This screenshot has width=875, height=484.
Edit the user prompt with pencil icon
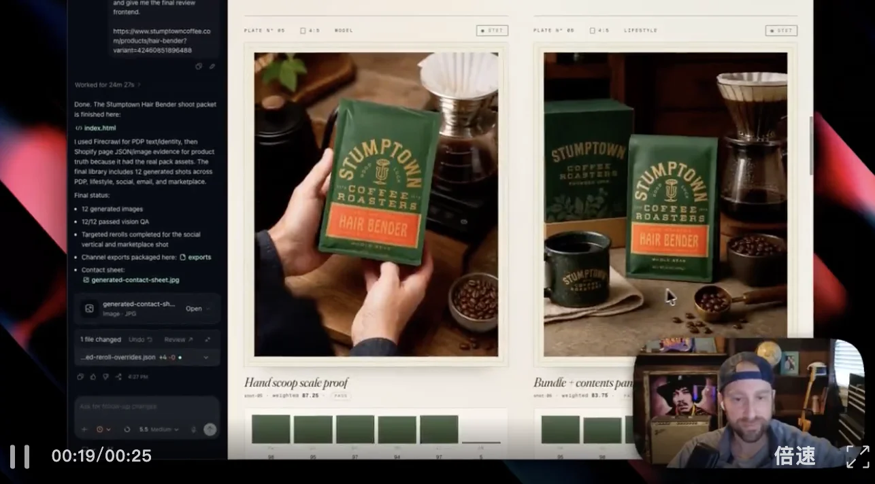click(212, 67)
